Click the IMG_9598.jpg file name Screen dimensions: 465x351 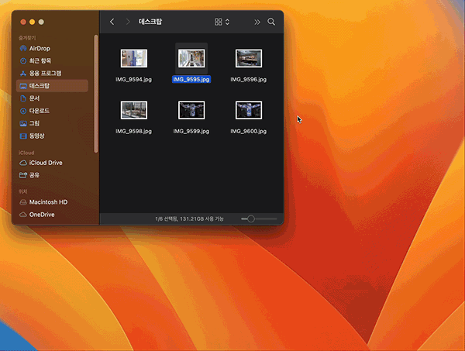point(134,131)
